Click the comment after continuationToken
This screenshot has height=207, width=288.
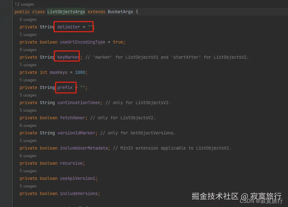pyautogui.click(x=138, y=103)
